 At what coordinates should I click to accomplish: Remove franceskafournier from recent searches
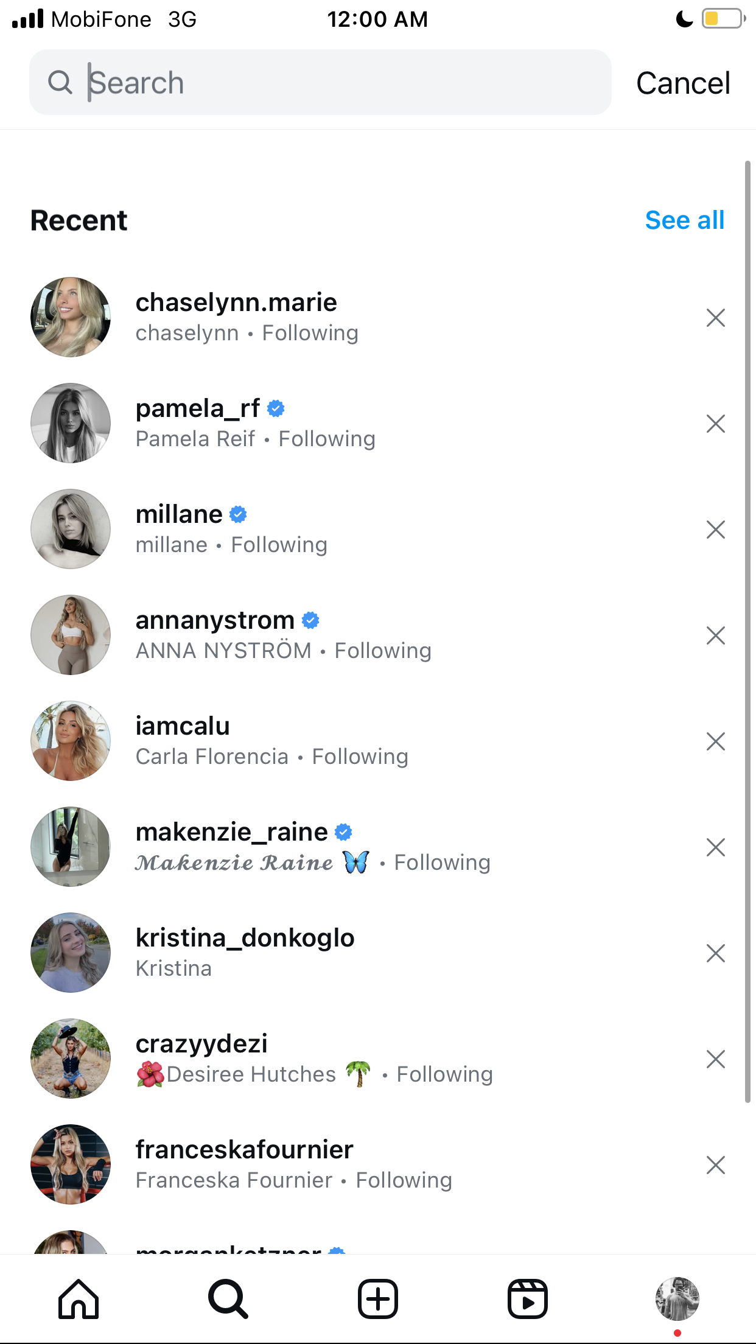[x=716, y=1165]
